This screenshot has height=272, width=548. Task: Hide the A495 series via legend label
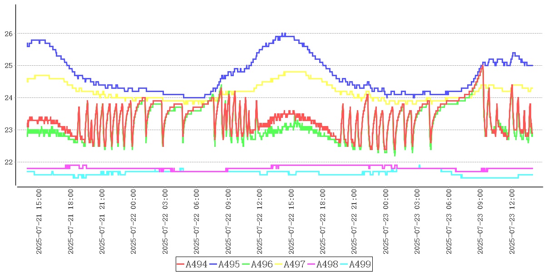click(229, 264)
